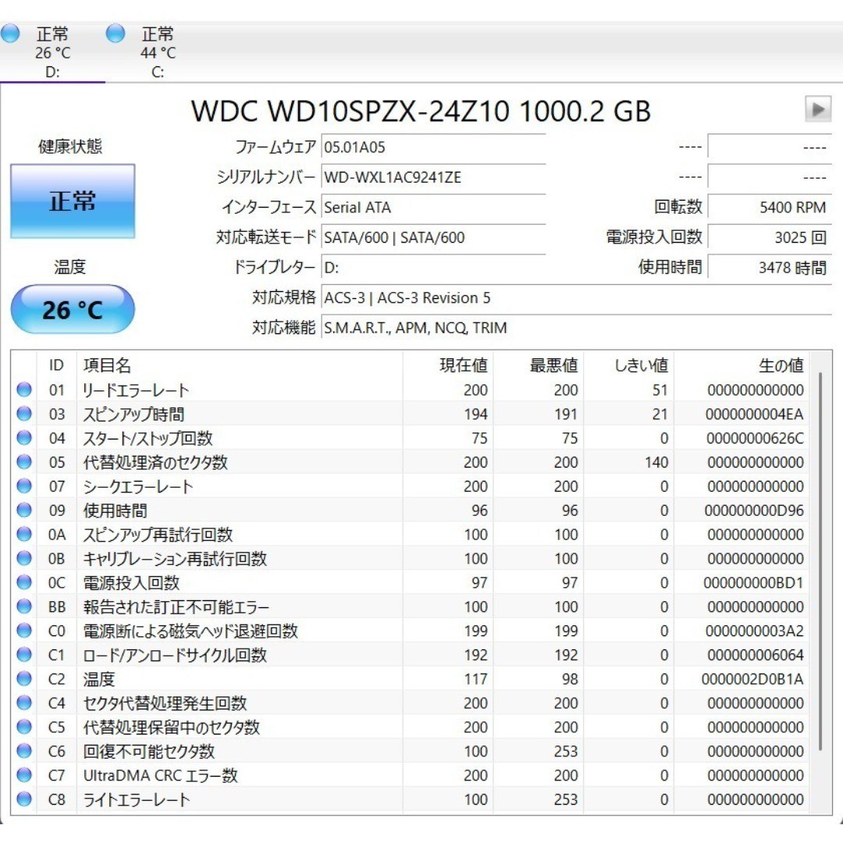Click the 26 °C temperature button
Image resolution: width=843 pixels, height=843 pixels.
(73, 310)
